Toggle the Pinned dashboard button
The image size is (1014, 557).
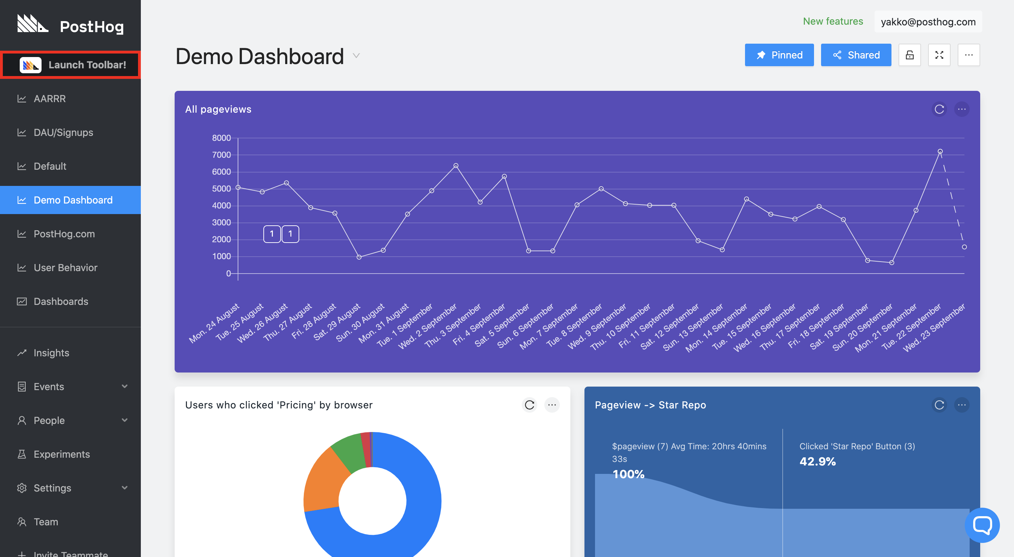point(779,55)
